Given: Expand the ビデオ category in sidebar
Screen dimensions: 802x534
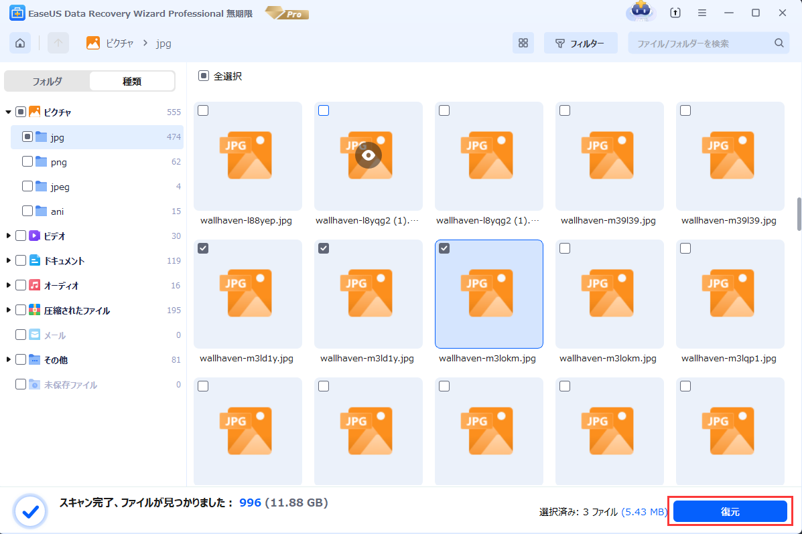Looking at the screenshot, I should pos(9,236).
